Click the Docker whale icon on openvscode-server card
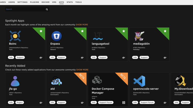Screen dimensions: 193x108 point(165,102)
